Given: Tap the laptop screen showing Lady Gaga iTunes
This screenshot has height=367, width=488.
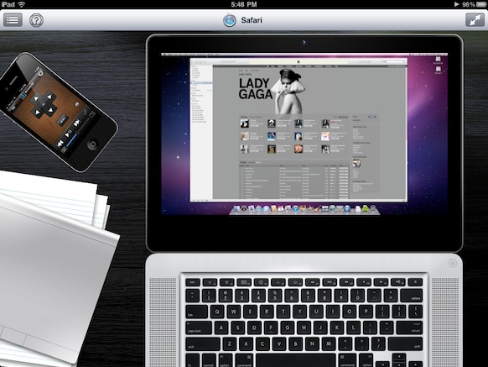Looking at the screenshot, I should [x=304, y=134].
